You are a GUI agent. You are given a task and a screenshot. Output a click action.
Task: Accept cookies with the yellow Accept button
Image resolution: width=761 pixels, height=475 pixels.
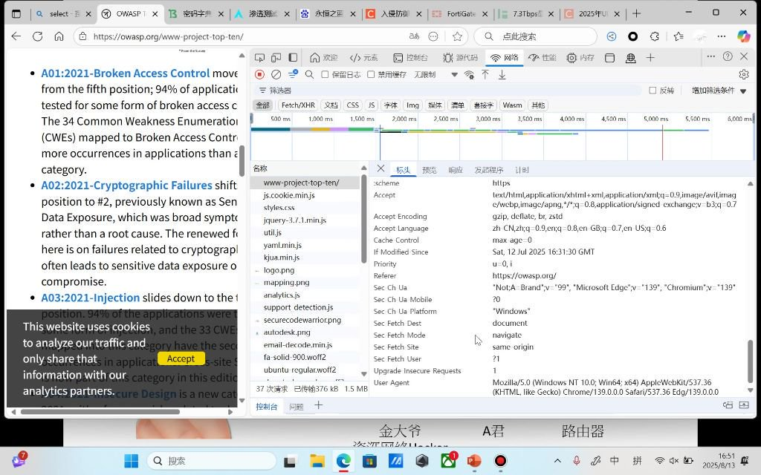pos(181,358)
